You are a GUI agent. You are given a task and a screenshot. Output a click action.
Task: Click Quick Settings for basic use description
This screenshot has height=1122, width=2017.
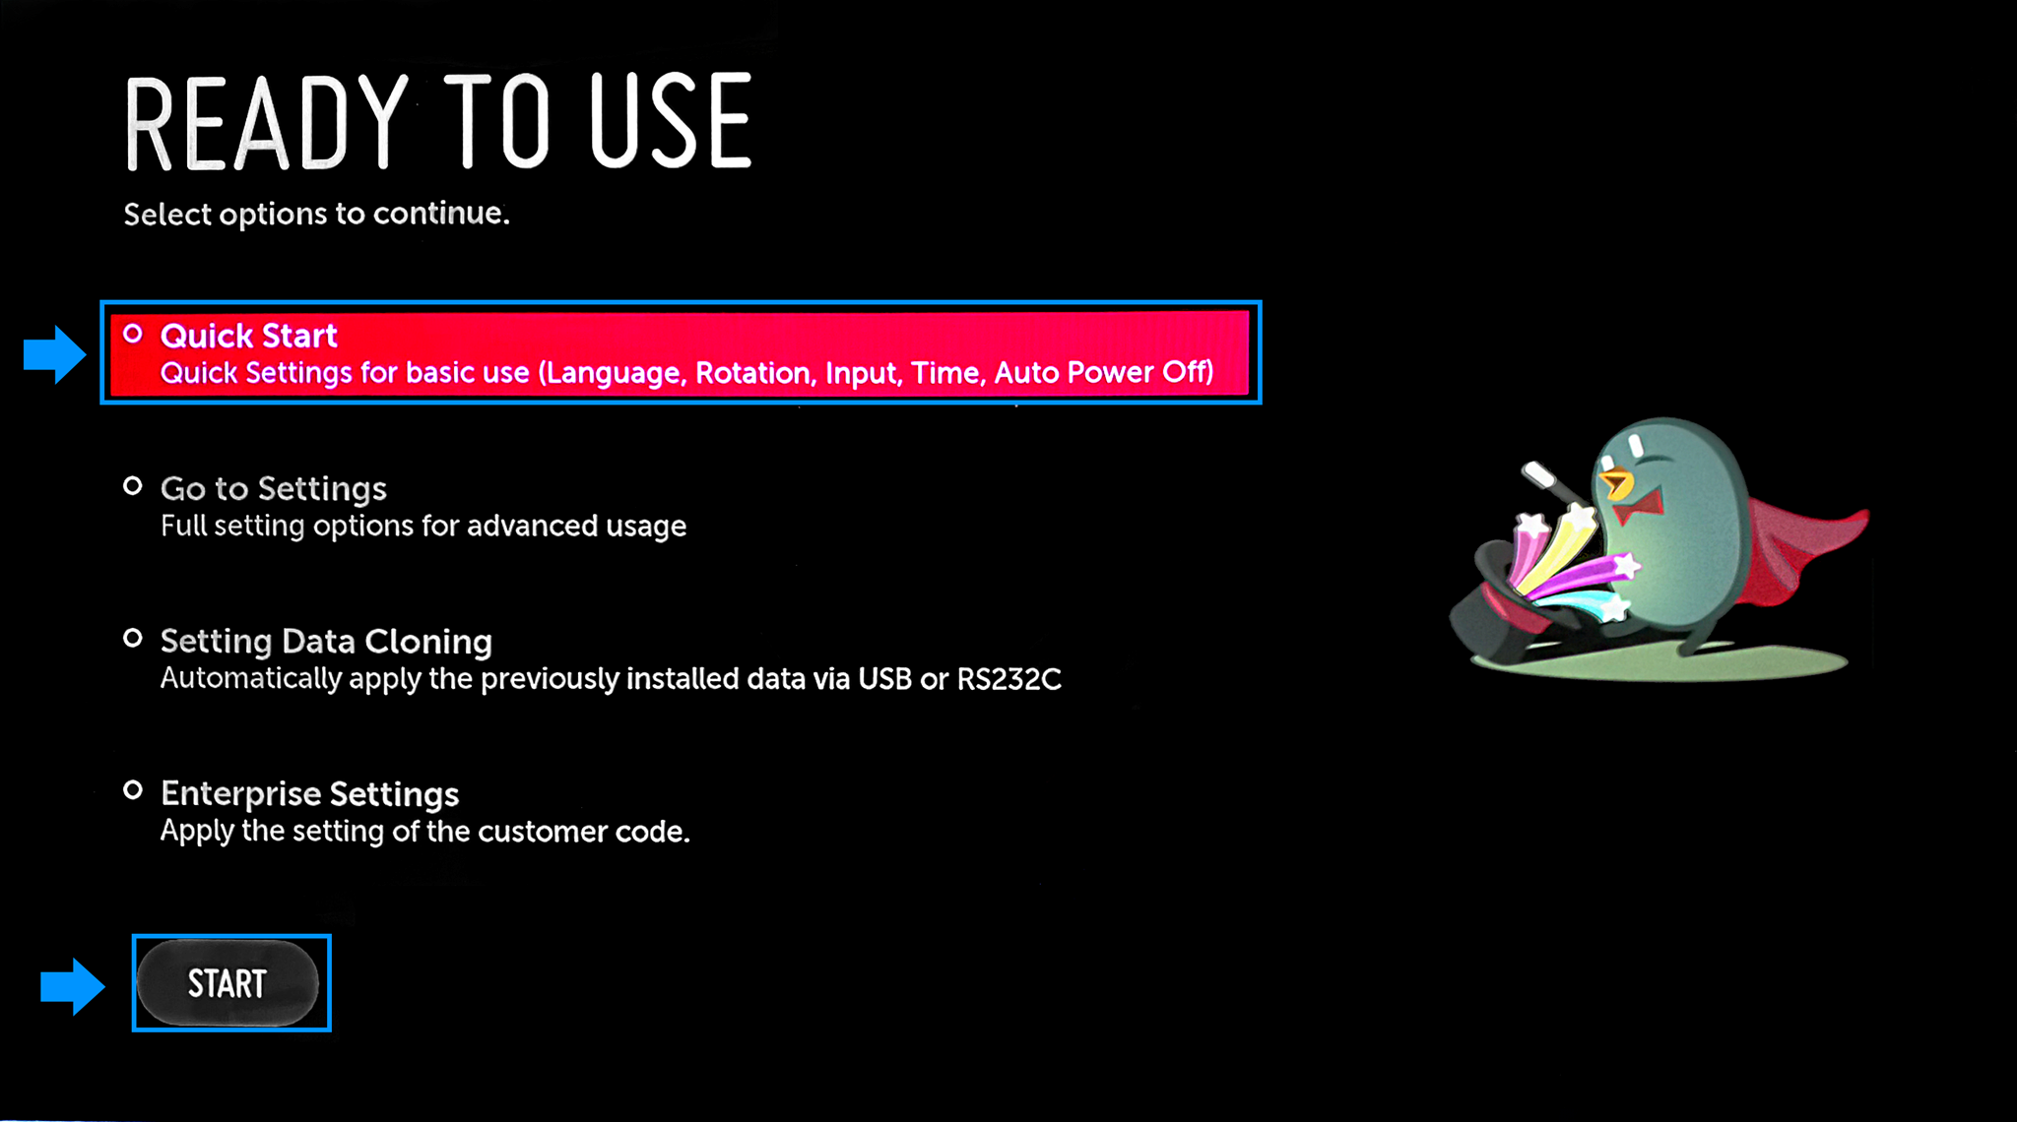(x=687, y=373)
